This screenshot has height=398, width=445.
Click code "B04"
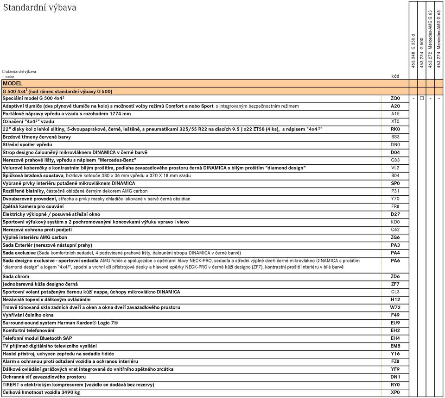coord(395,176)
